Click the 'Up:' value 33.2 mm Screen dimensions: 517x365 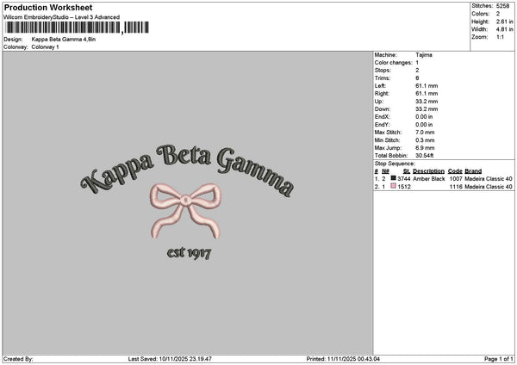(x=427, y=102)
